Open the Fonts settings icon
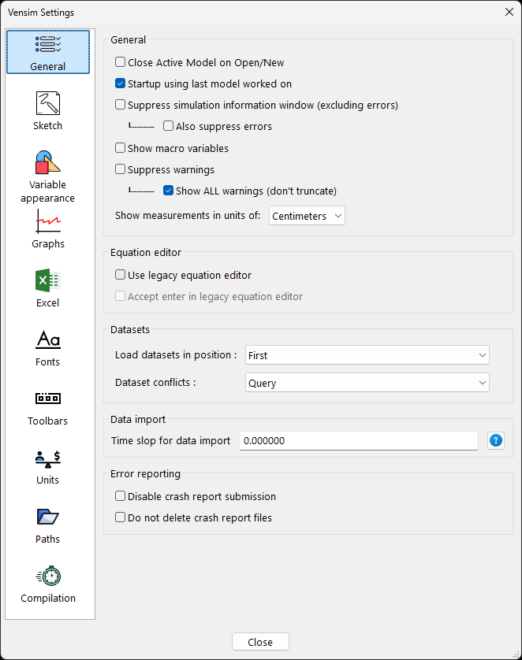 click(47, 340)
